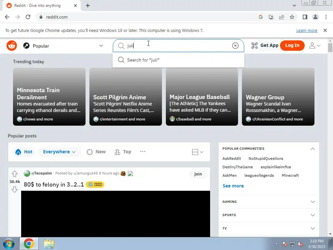Open the Everywhere location dropdown
Image resolution: width=333 pixels, height=250 pixels.
(59, 152)
